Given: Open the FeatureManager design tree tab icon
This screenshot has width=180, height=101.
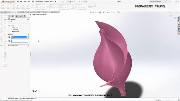Looking at the screenshot, I should [10, 16].
